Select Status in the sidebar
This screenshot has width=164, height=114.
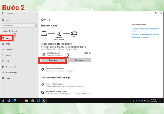pyautogui.click(x=6, y=38)
